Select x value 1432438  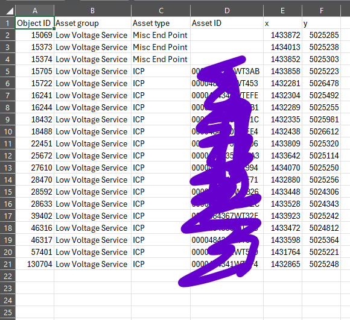[x=282, y=131]
